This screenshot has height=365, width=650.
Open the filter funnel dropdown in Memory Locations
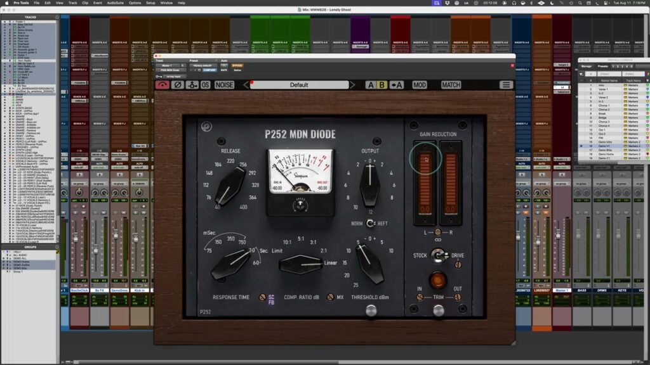tap(581, 75)
